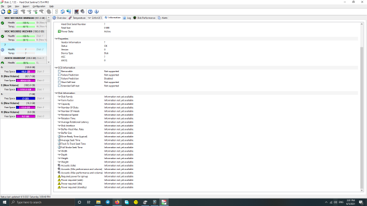Select the ADATA disk entry

(24, 60)
